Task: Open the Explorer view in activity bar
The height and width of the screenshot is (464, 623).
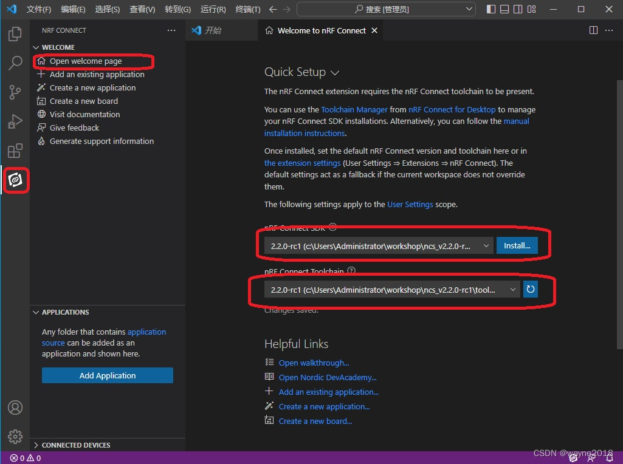Action: tap(15, 34)
